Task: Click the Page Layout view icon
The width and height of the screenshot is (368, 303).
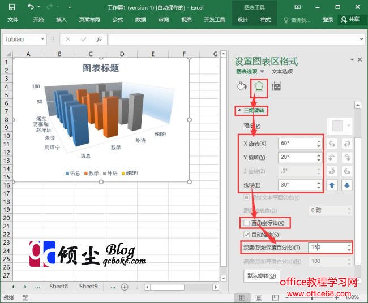Action: [x=259, y=297]
